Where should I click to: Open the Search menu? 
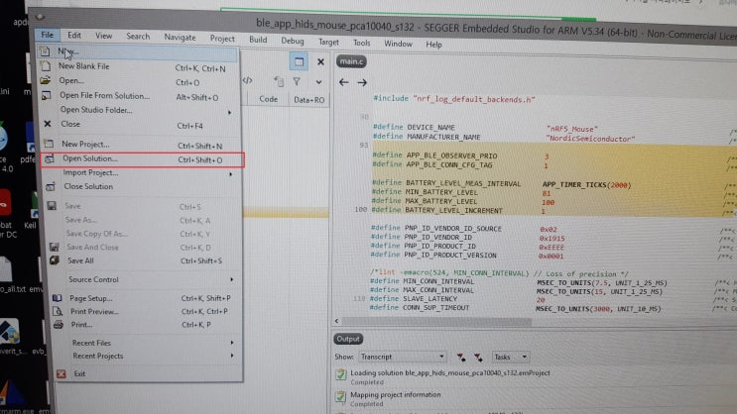[x=138, y=36]
